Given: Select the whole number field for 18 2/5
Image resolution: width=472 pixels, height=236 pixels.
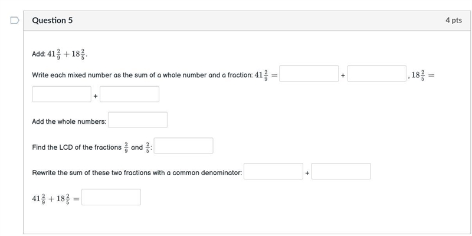Looking at the screenshot, I should pyautogui.click(x=62, y=94).
